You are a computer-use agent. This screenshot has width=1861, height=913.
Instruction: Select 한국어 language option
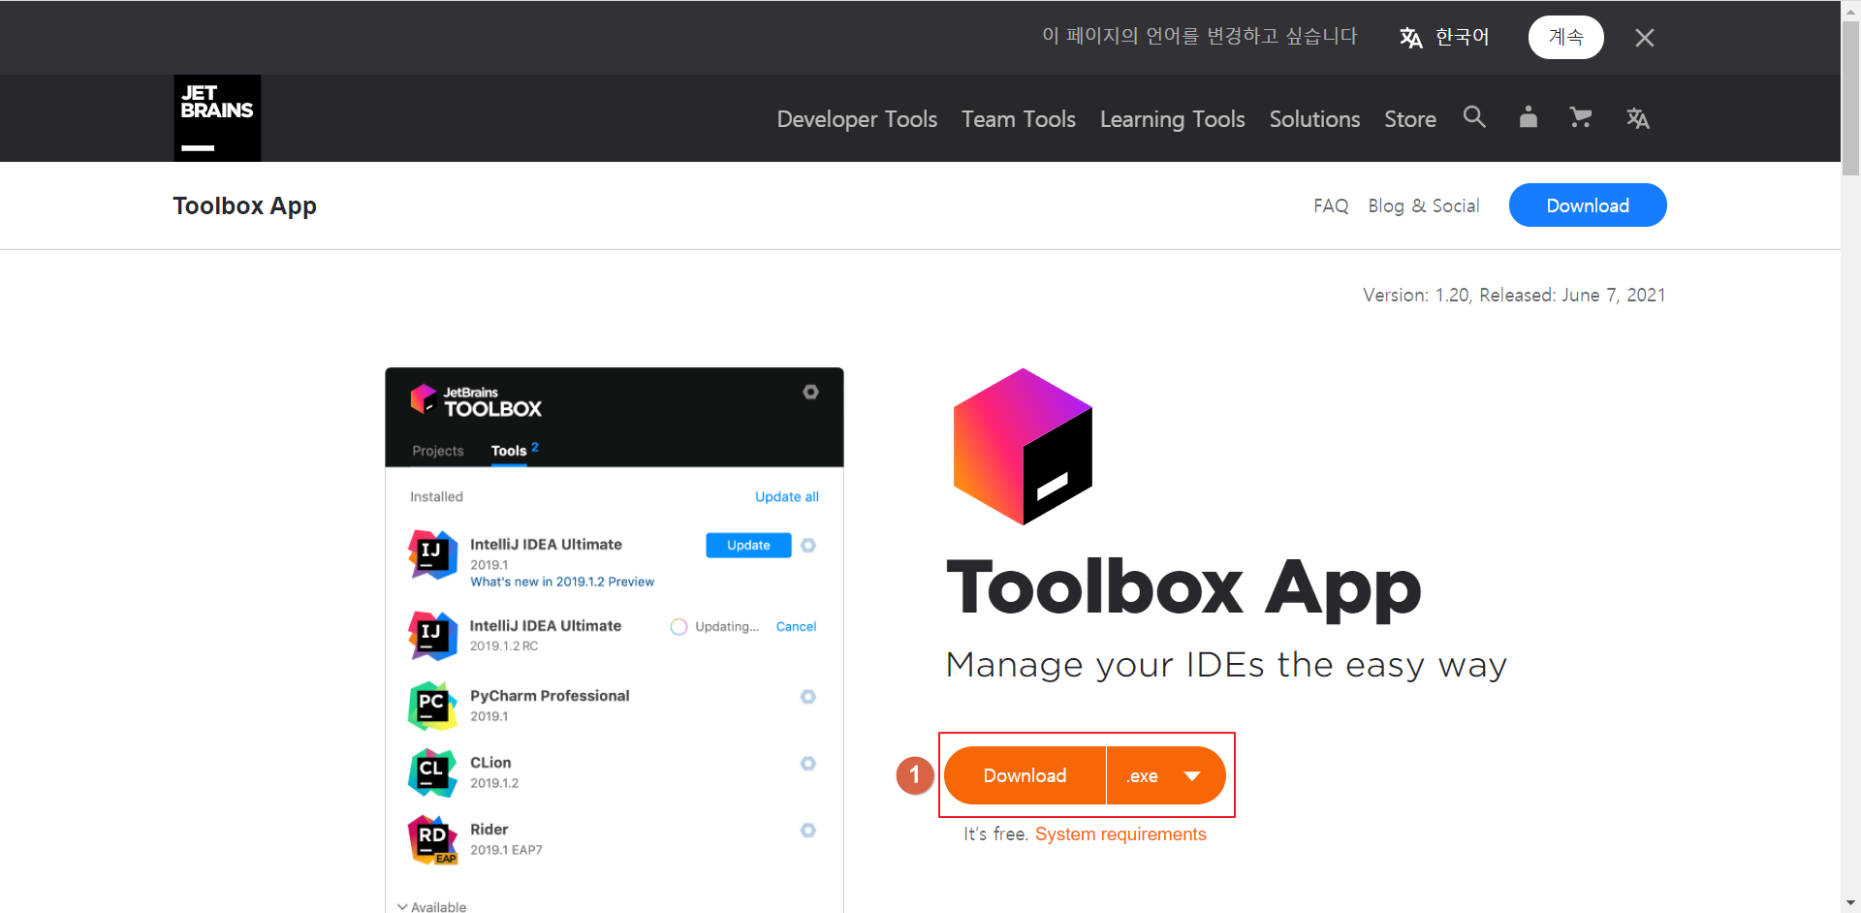point(1462,37)
